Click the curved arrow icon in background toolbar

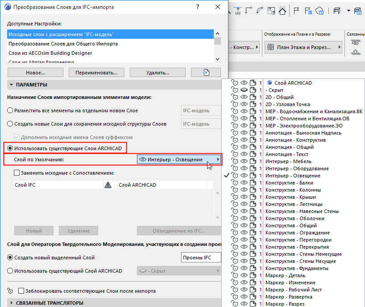click(x=260, y=11)
